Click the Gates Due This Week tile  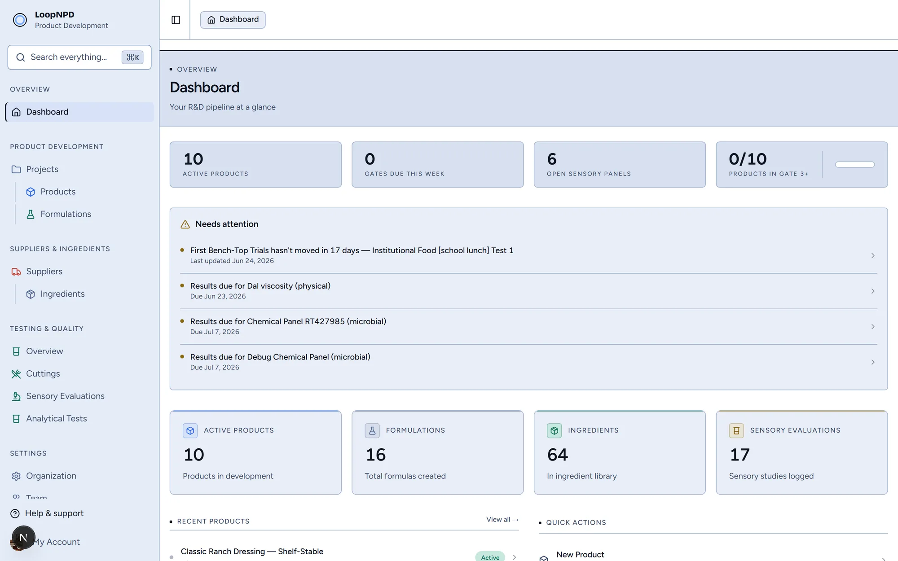click(x=438, y=165)
